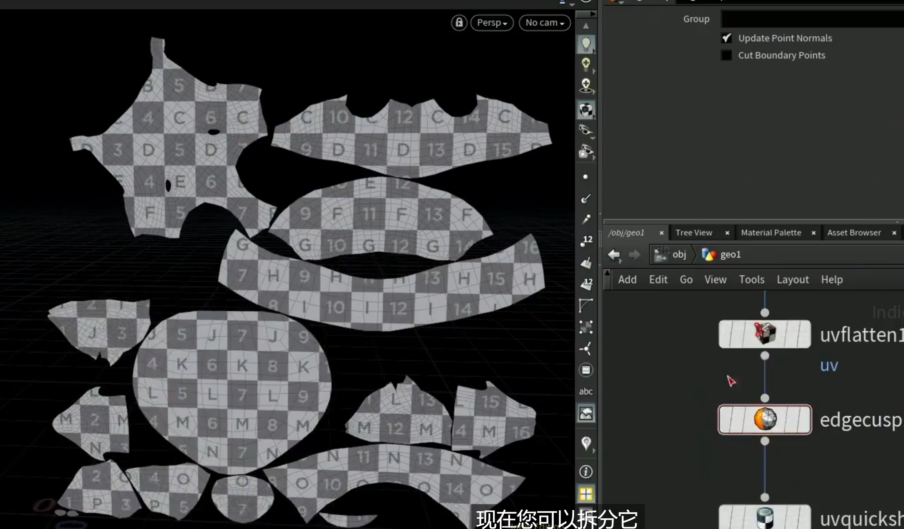Screen dimensions: 904x529
Task: Open the Help menu in network editor
Action: pos(832,280)
